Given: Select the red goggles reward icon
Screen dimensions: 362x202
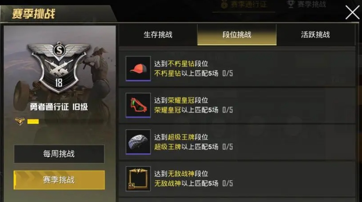Looking at the screenshot, I should coord(138,105).
